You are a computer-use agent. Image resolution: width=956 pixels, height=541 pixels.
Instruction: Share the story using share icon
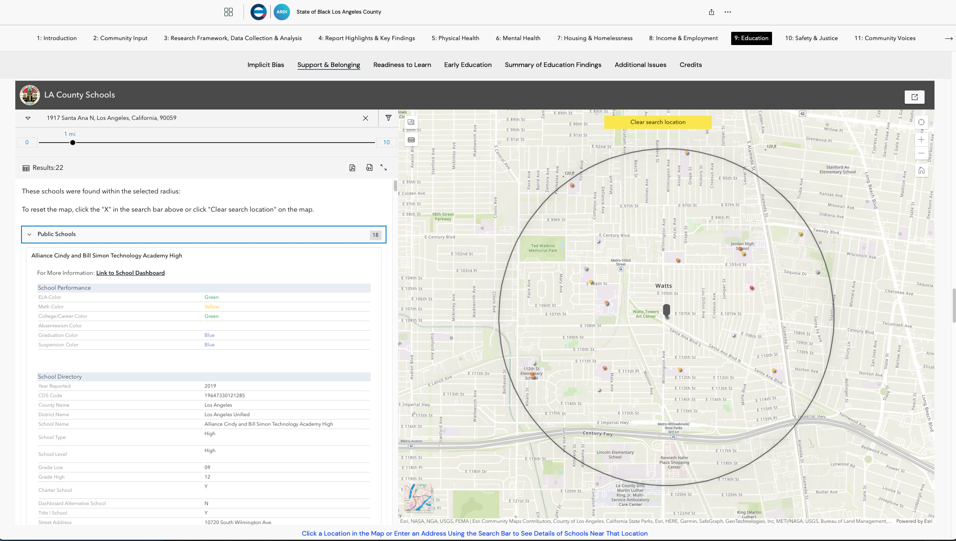711,12
